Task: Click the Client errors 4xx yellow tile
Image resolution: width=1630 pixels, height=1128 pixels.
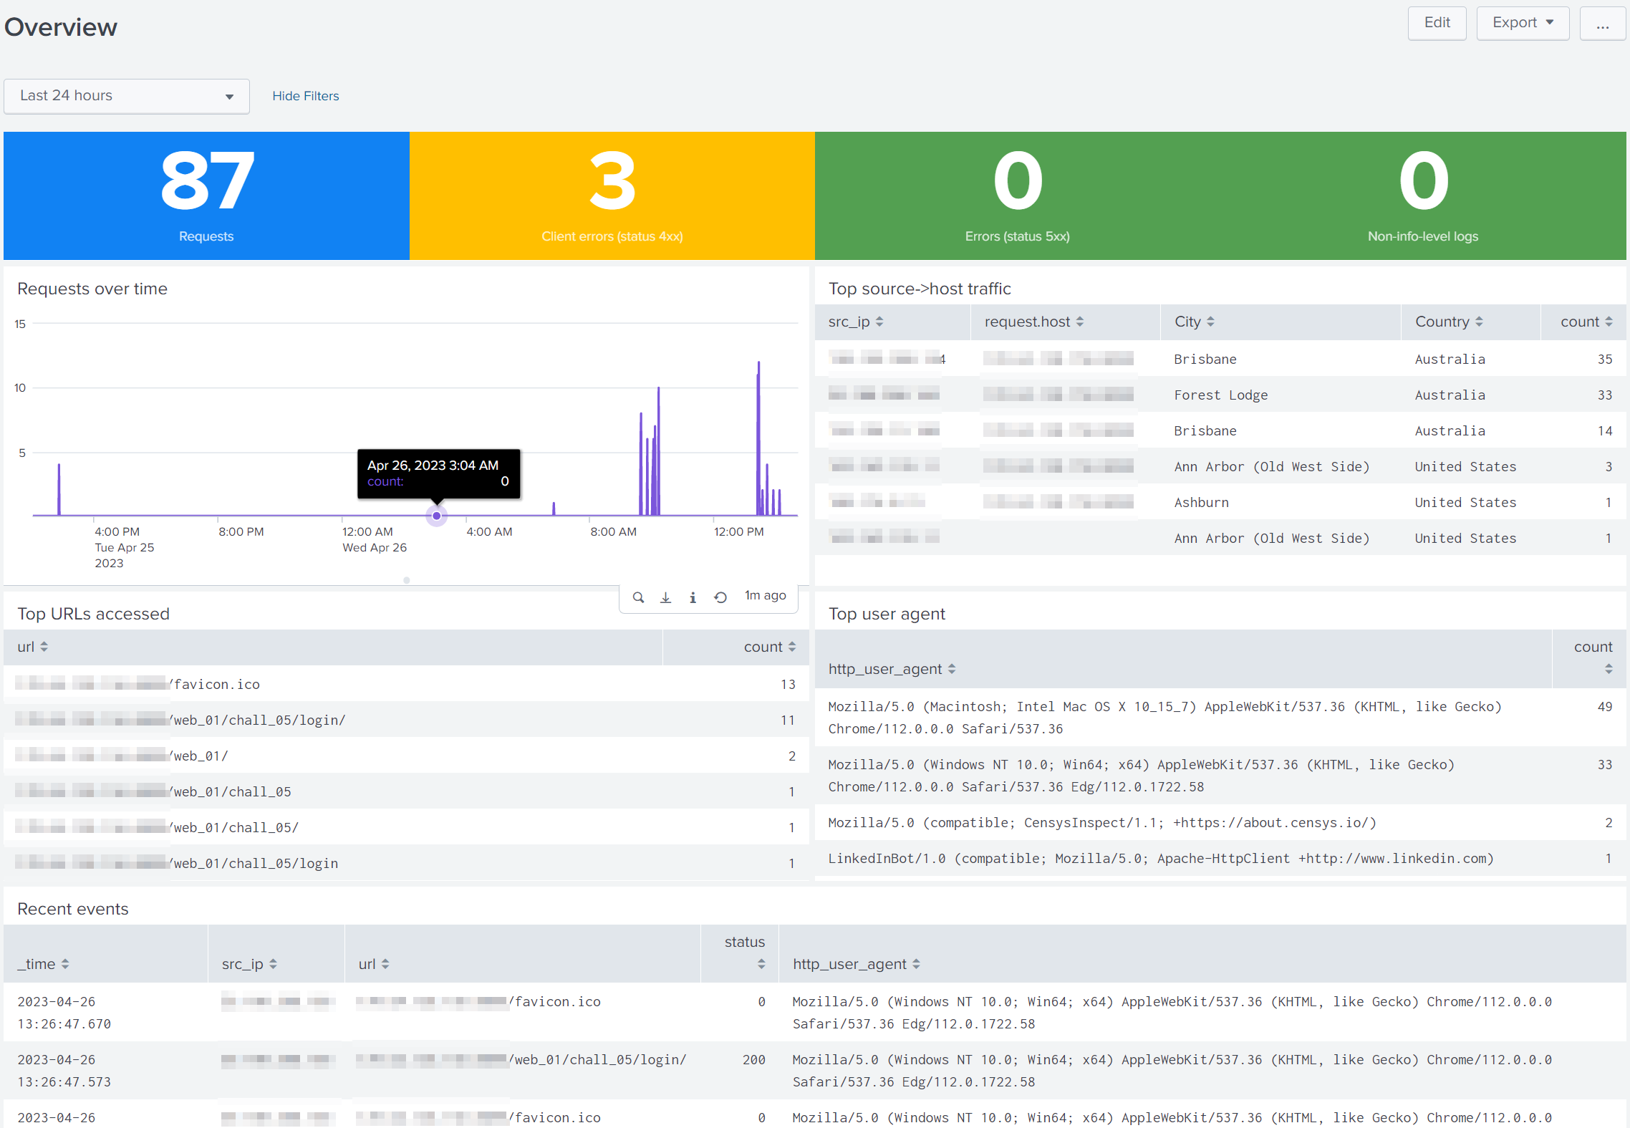Action: click(x=612, y=196)
